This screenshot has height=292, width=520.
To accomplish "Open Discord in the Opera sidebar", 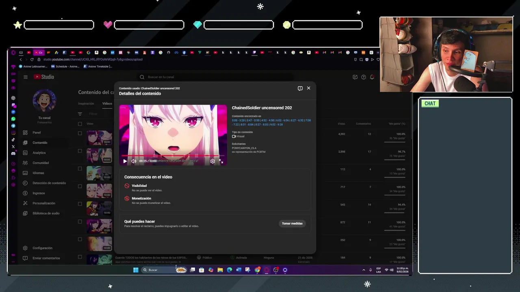I will pyautogui.click(x=13, y=154).
